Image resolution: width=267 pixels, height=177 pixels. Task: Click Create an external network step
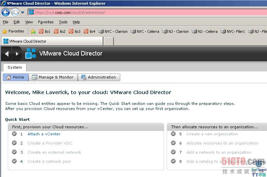54,152
